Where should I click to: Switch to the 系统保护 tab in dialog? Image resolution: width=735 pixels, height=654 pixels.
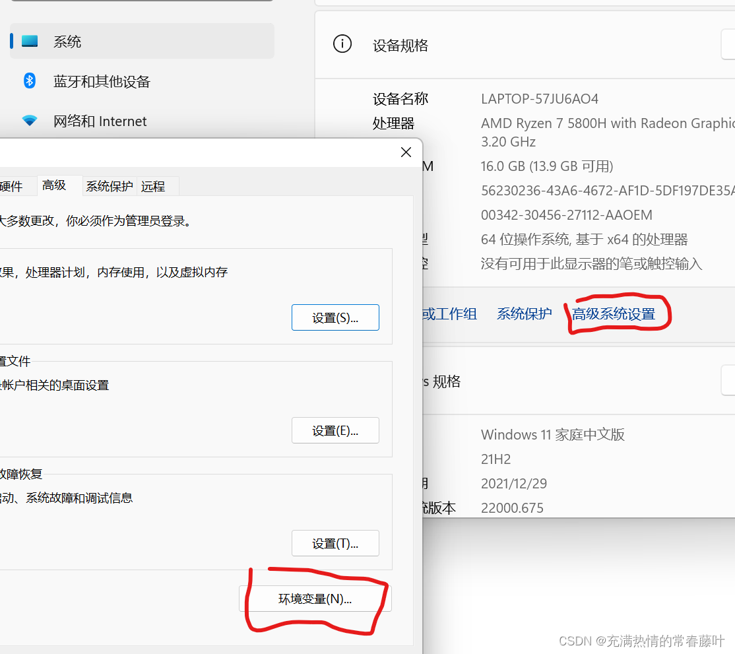tap(110, 187)
